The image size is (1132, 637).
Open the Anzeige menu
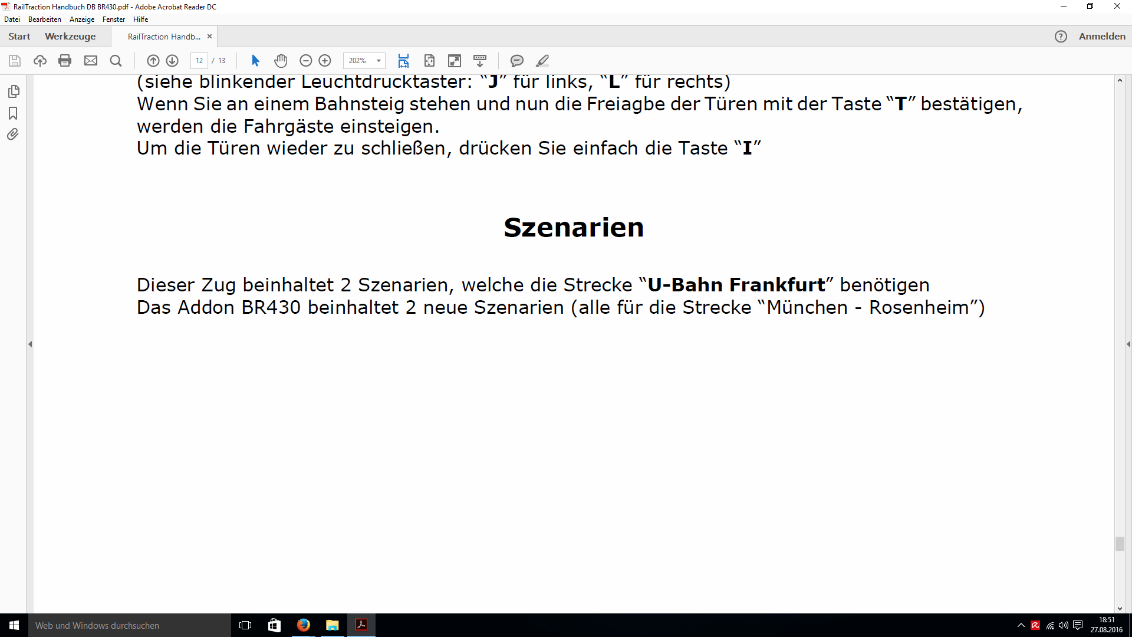tap(82, 19)
